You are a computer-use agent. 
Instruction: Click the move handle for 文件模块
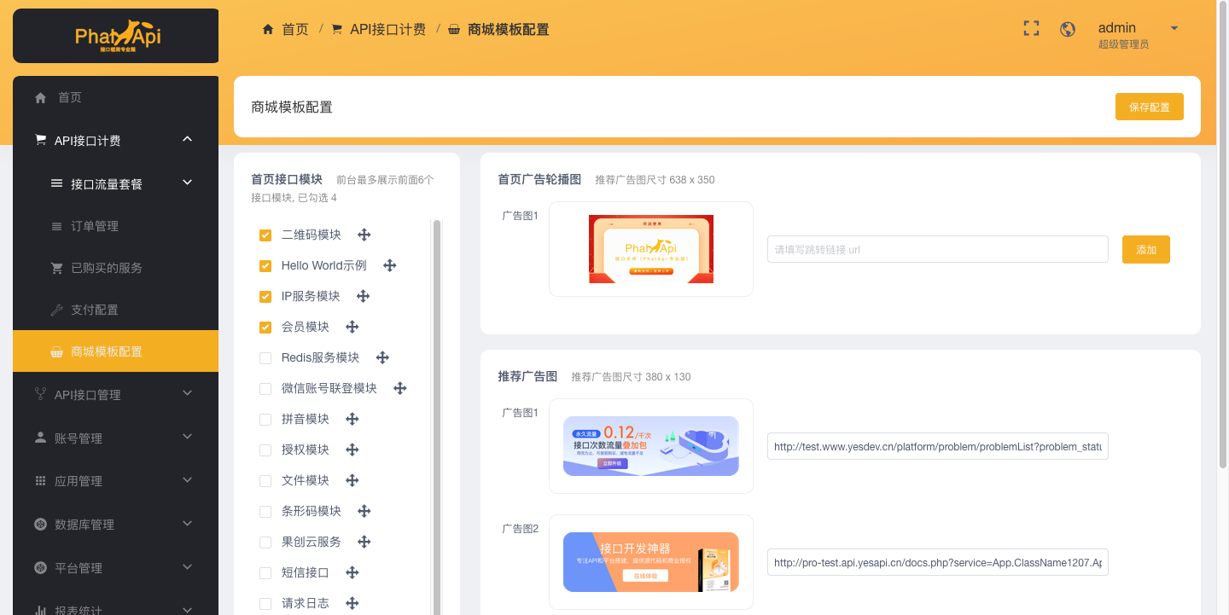coord(352,480)
